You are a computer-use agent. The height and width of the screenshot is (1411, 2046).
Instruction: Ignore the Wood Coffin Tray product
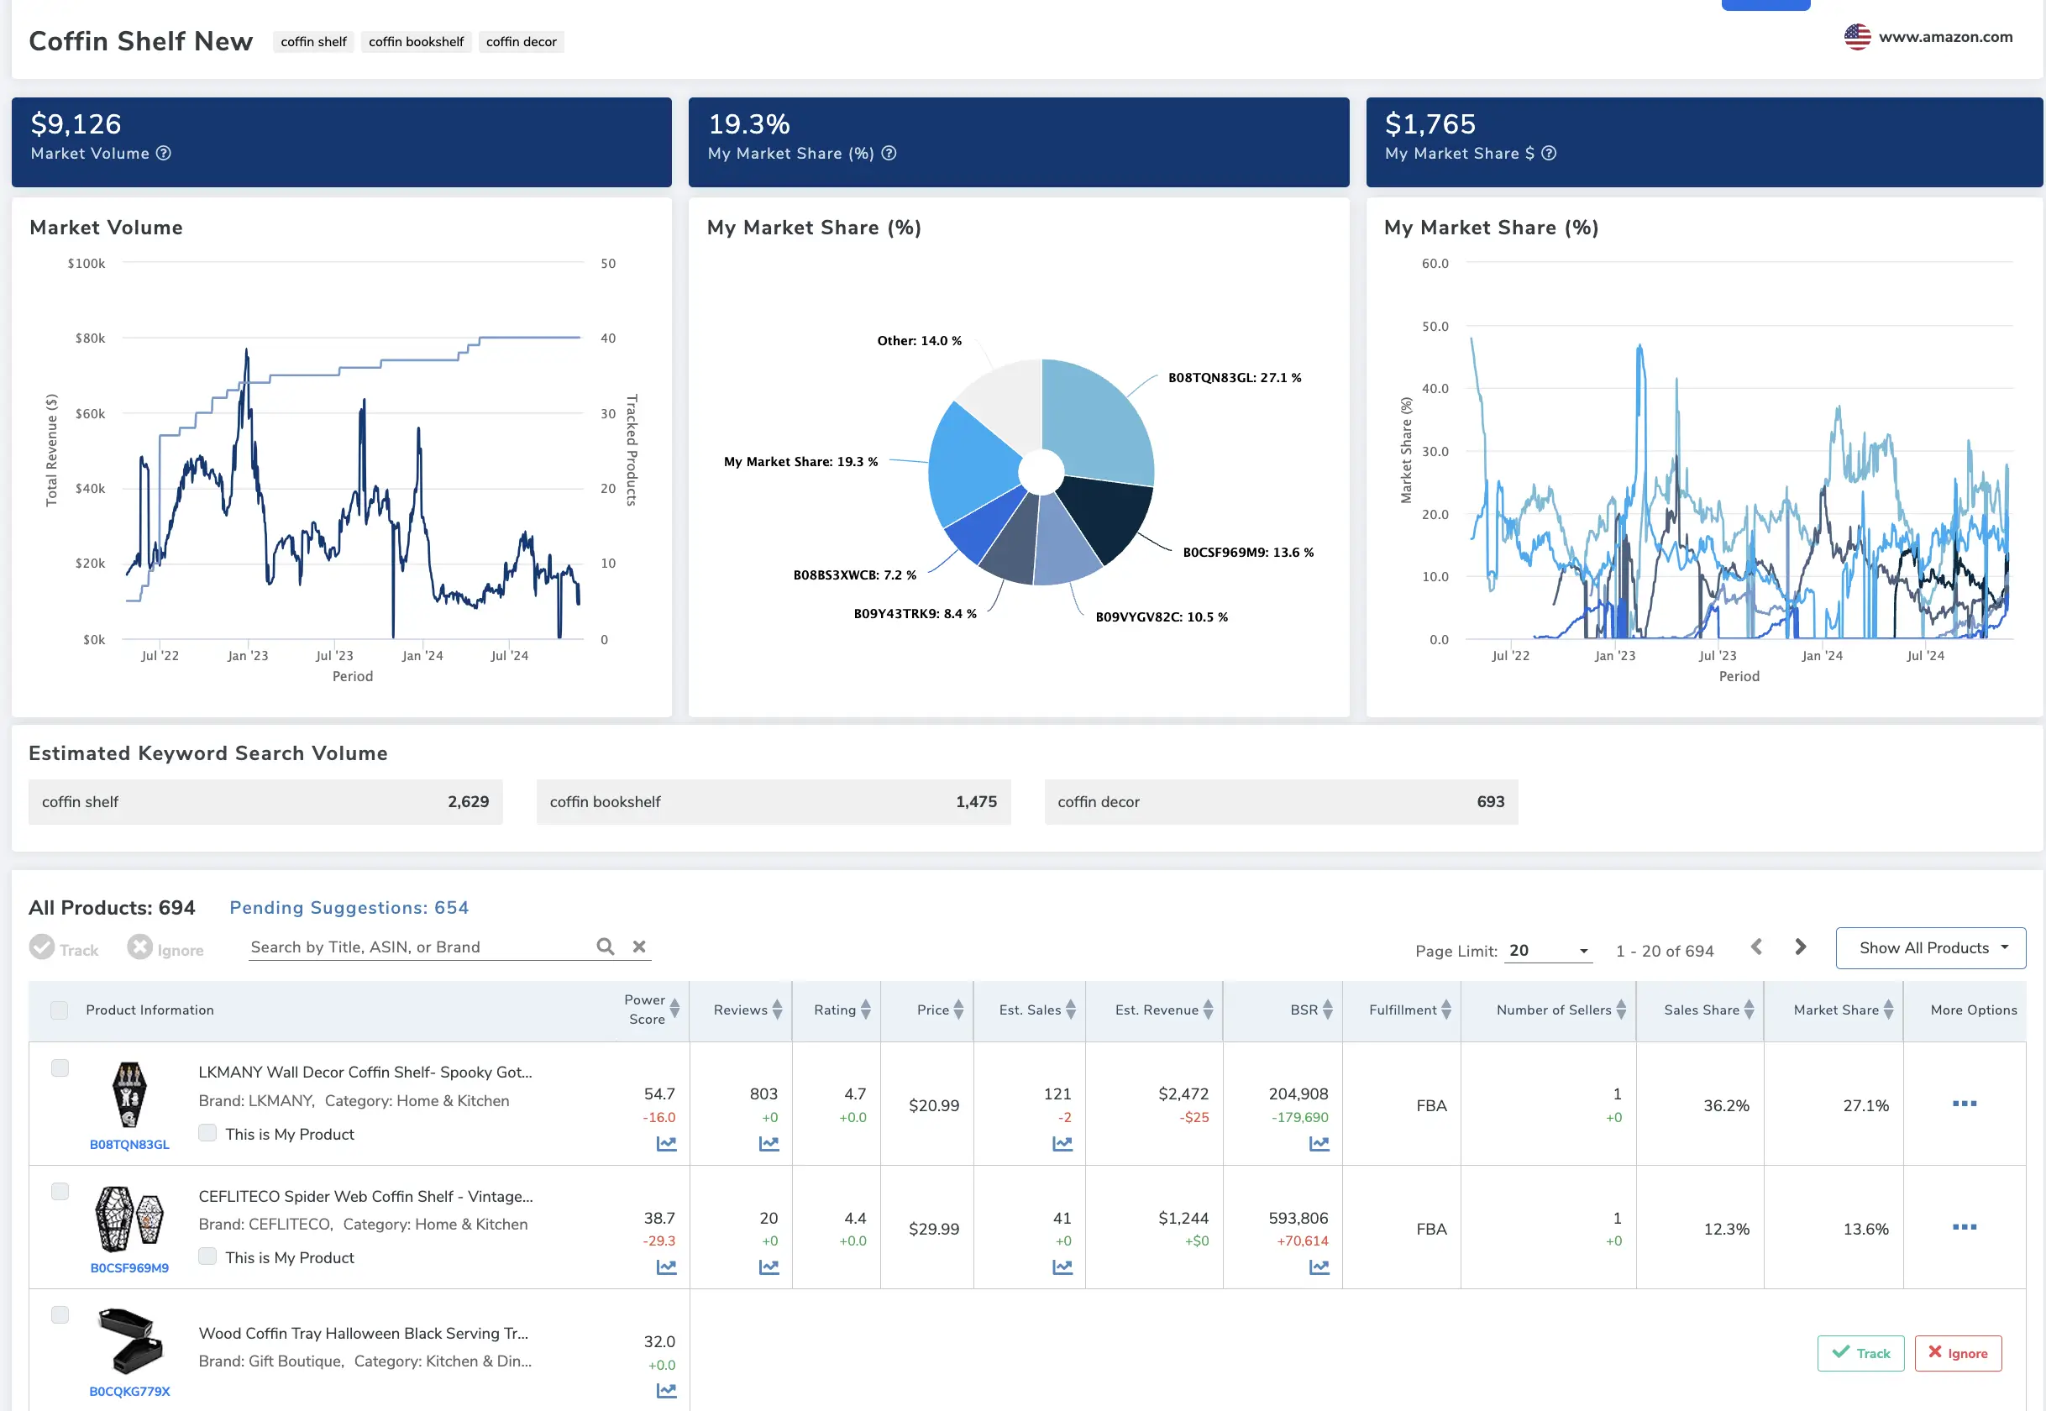tap(1958, 1354)
